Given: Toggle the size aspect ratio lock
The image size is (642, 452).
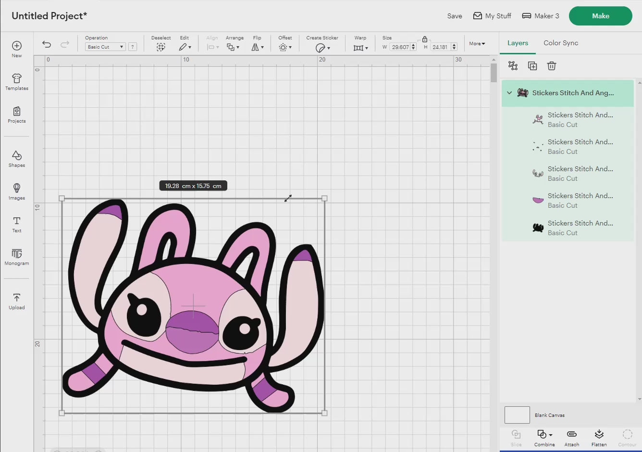Looking at the screenshot, I should (x=425, y=39).
